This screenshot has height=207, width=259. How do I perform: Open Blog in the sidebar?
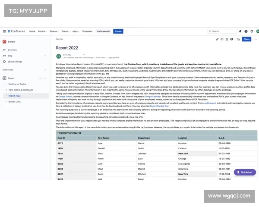[x=10, y=56]
